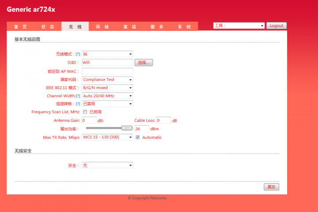Select the 无线 wireless tab
The width and height of the screenshot is (318, 212).
point(75,26)
